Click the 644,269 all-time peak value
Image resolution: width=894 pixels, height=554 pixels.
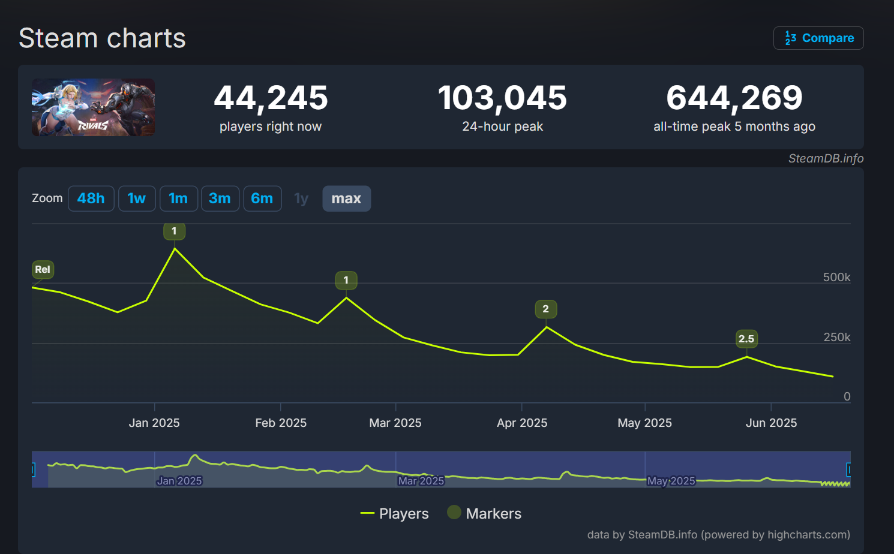coord(734,98)
